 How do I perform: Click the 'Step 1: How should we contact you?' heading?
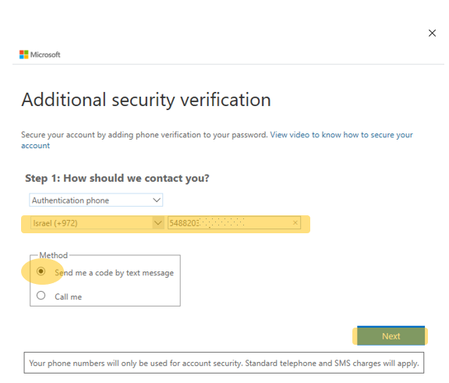click(117, 178)
